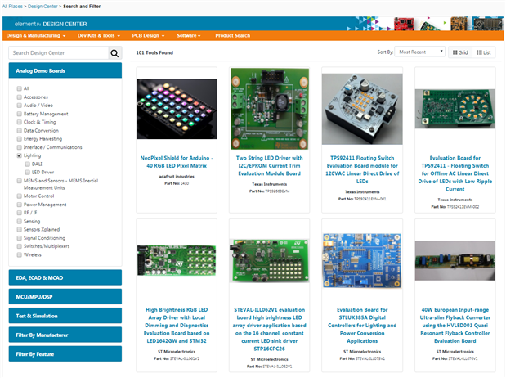Go to Product Search
The image size is (506, 378).
[233, 35]
